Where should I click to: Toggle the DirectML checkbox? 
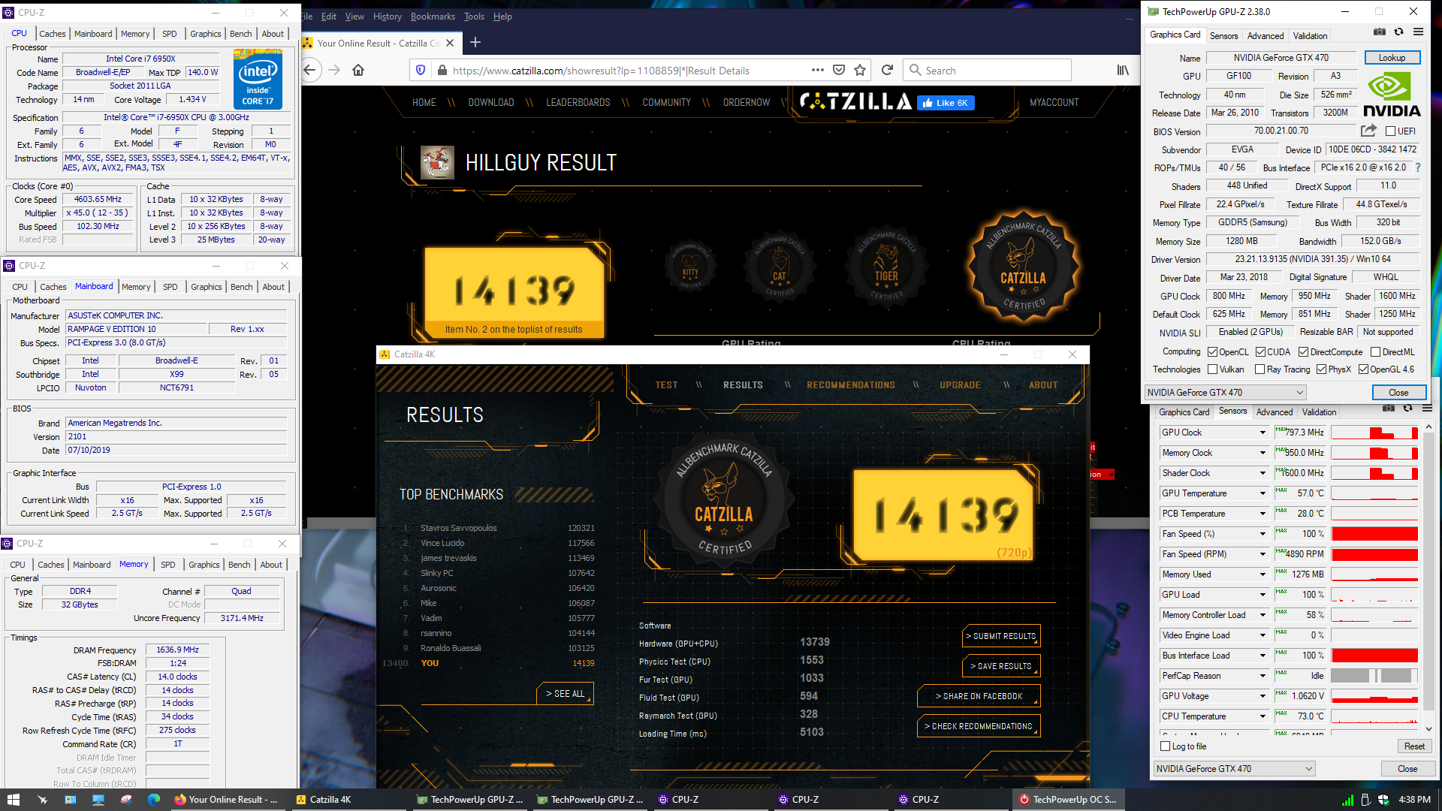pyautogui.click(x=1375, y=351)
